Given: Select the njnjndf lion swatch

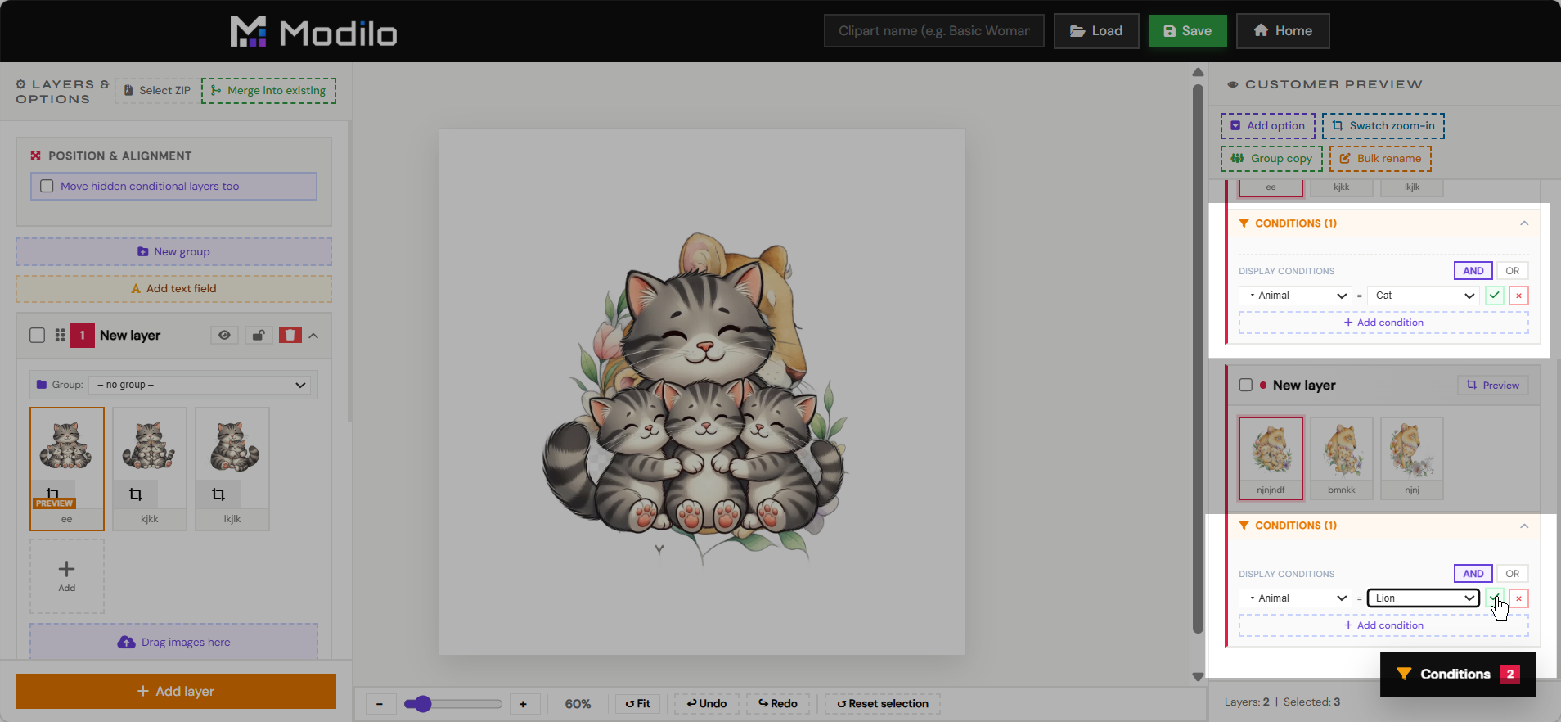Looking at the screenshot, I should pyautogui.click(x=1271, y=458).
